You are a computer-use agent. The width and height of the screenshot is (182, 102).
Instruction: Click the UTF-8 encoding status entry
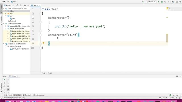click(165, 98)
